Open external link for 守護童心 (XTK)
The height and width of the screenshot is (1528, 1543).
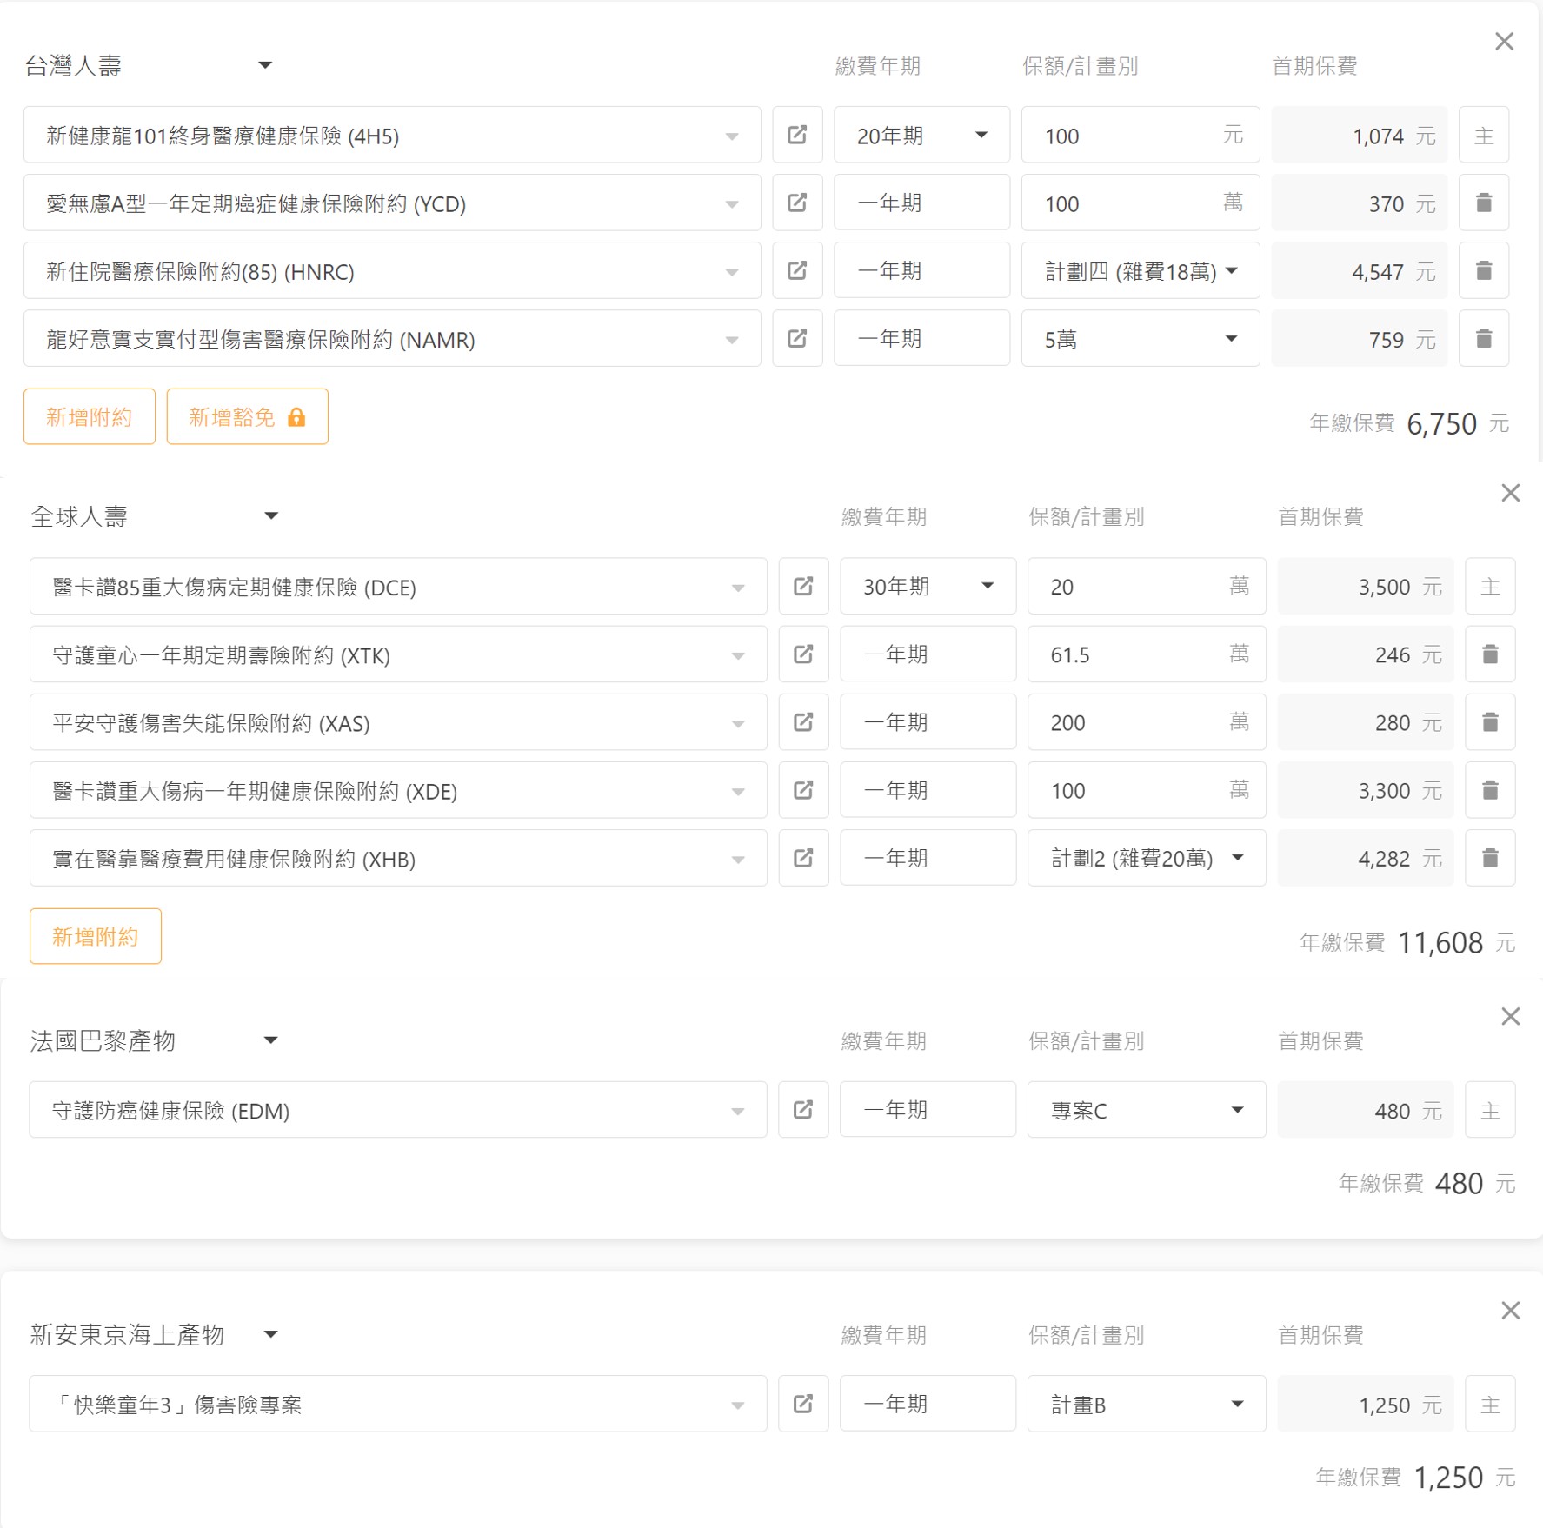pos(803,654)
